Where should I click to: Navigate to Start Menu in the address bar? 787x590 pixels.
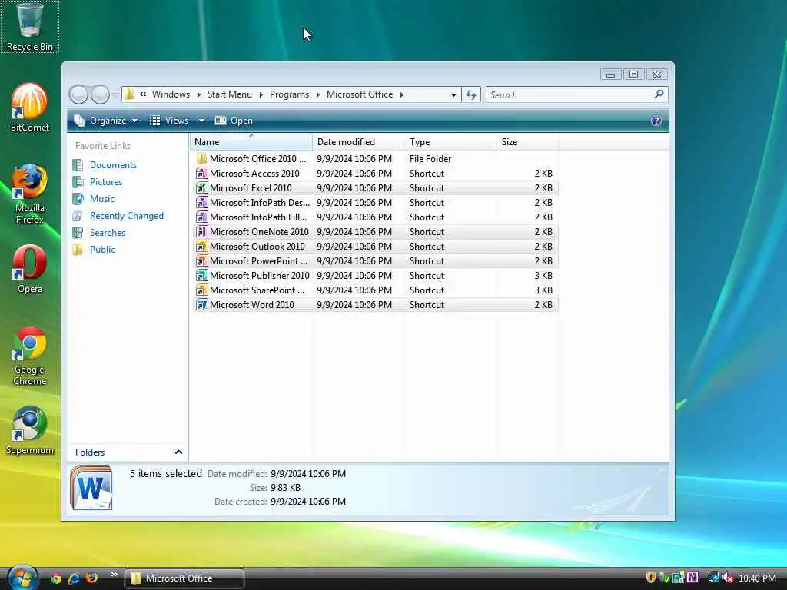click(229, 94)
